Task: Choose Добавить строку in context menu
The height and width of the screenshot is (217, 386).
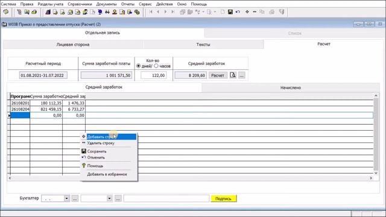Action: (109, 137)
